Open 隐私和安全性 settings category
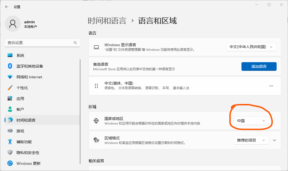Screen dimensions: 288x171 [42, 152]
